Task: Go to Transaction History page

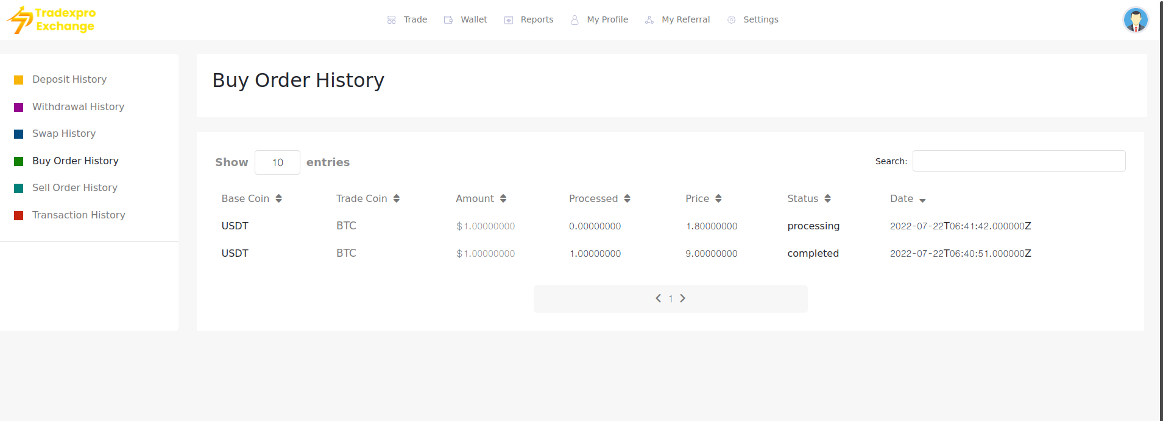Action: pos(79,215)
